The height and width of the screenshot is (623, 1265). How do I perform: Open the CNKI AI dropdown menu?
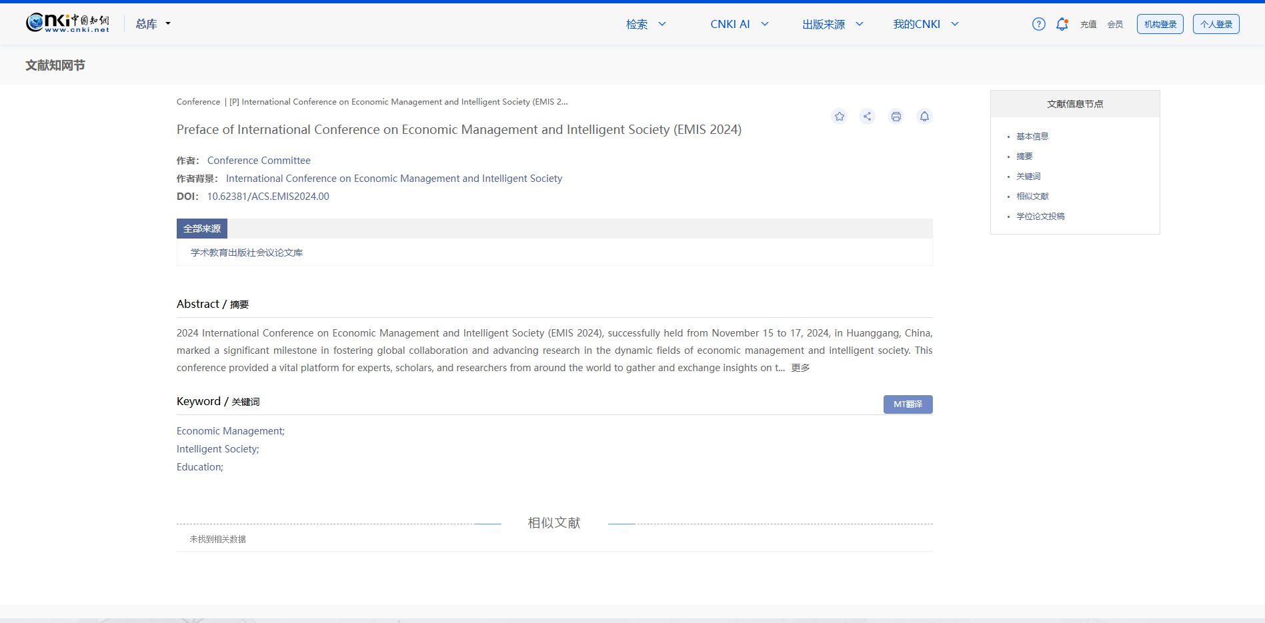coord(739,24)
